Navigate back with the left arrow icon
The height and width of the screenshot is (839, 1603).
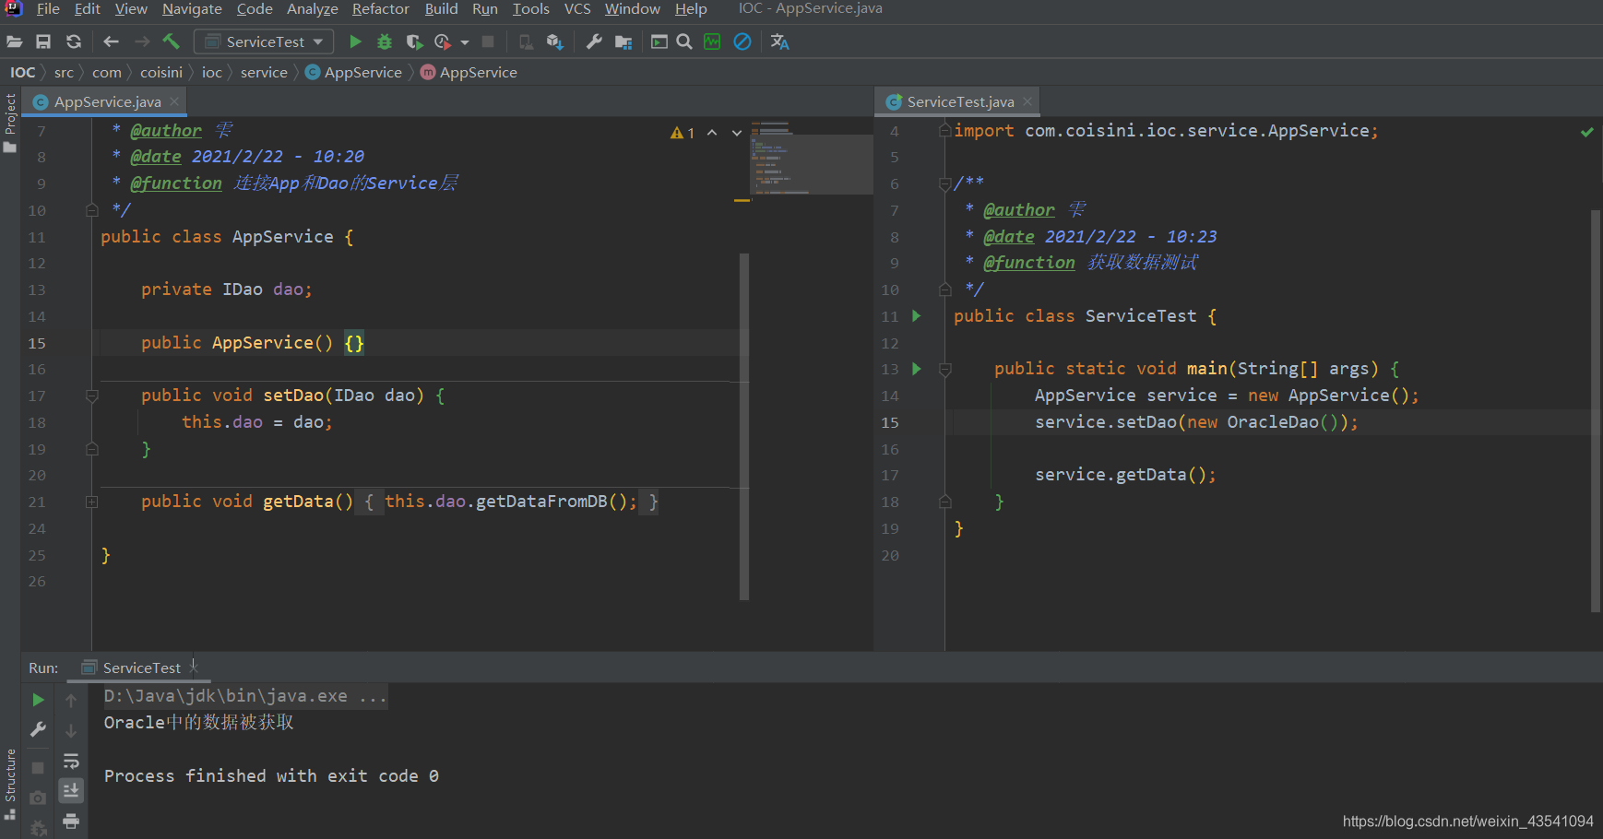click(111, 41)
